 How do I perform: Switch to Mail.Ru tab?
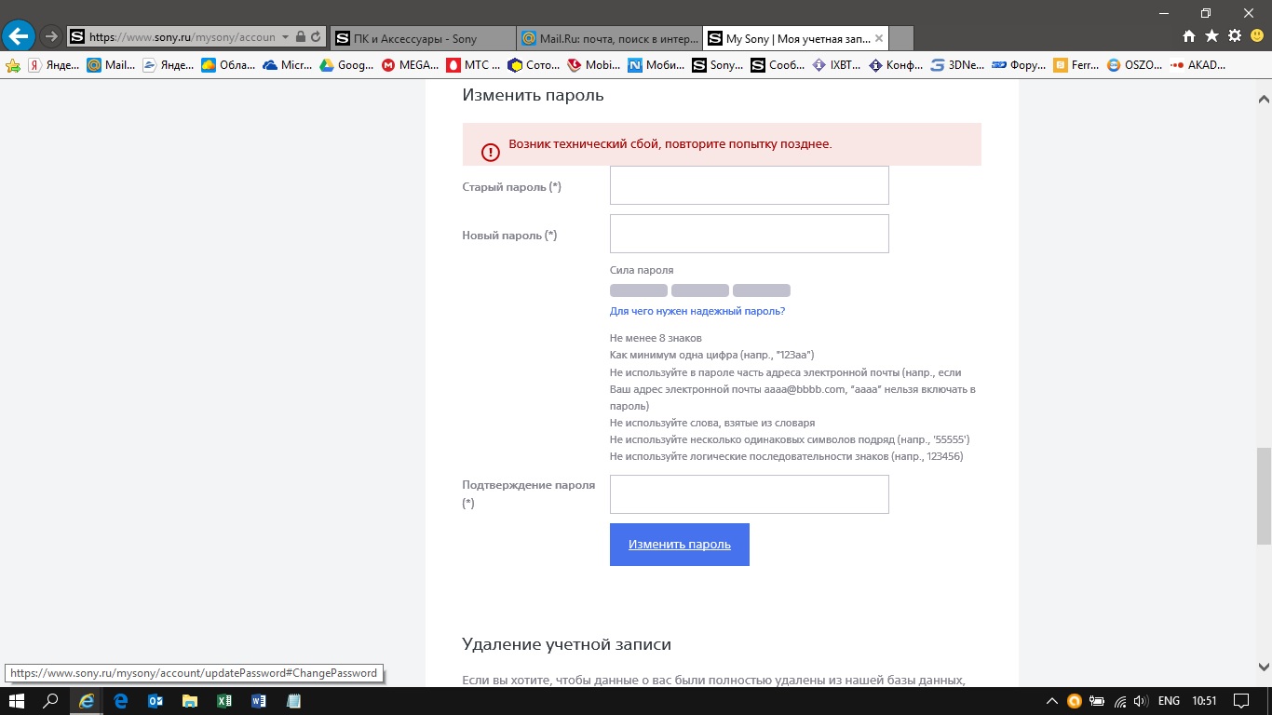point(608,38)
